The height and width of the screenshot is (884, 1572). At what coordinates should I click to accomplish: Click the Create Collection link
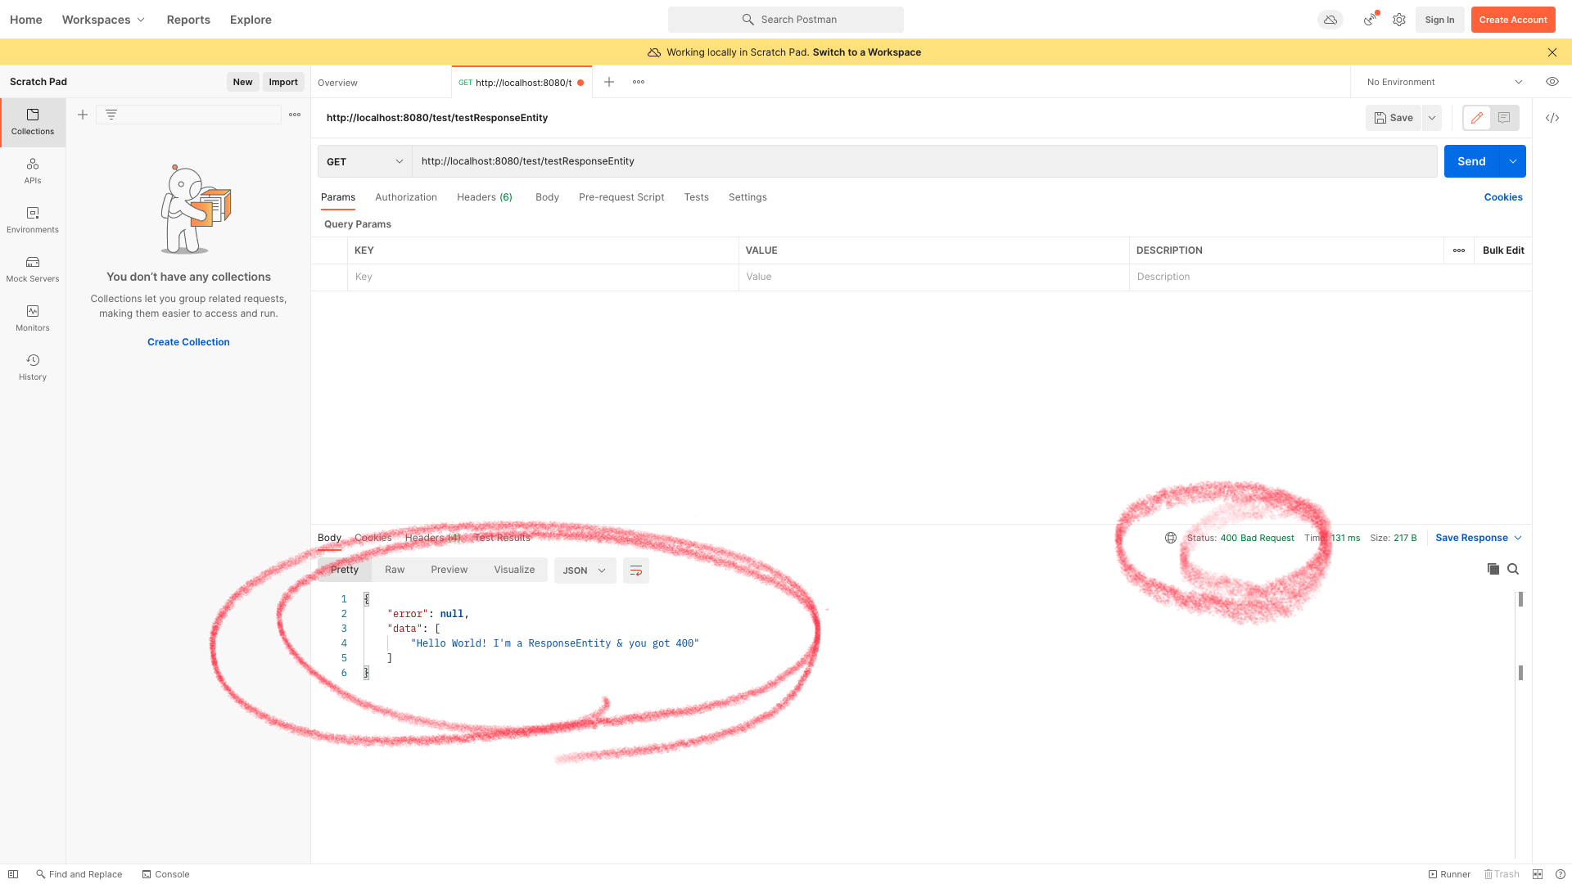pos(188,342)
